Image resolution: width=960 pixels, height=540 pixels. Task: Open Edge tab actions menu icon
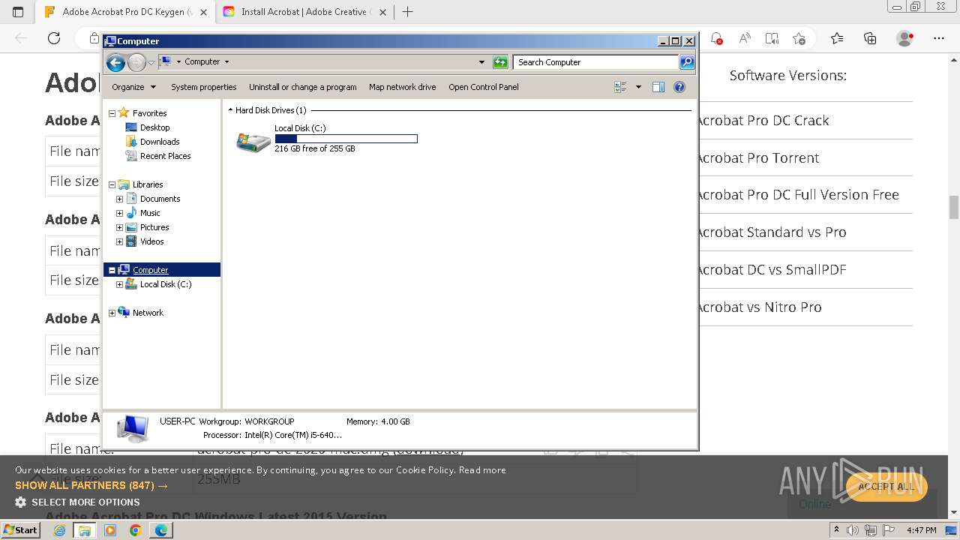(18, 12)
